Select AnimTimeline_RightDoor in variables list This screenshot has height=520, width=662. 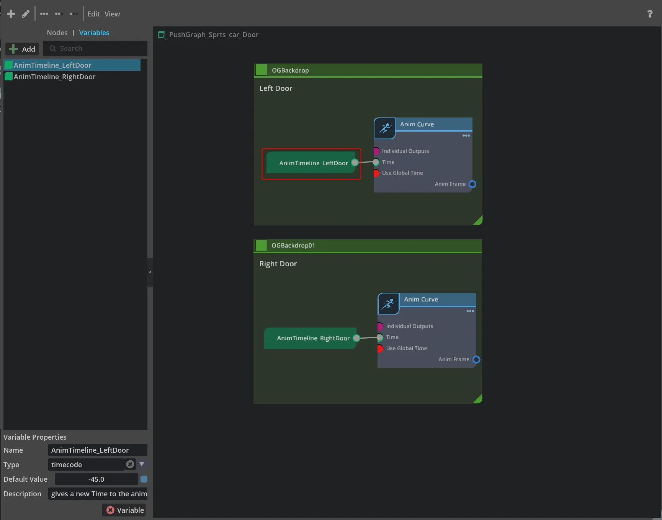tap(54, 77)
